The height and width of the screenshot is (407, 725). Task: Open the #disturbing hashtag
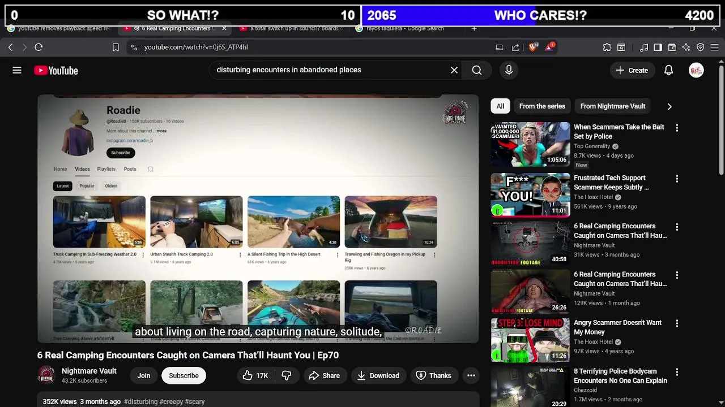[x=141, y=402]
